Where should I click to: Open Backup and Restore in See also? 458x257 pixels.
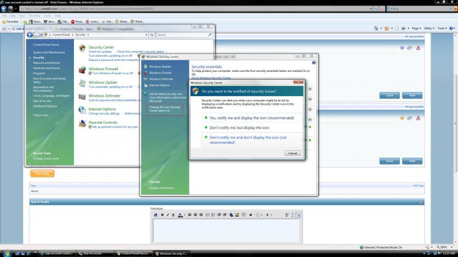162,188
